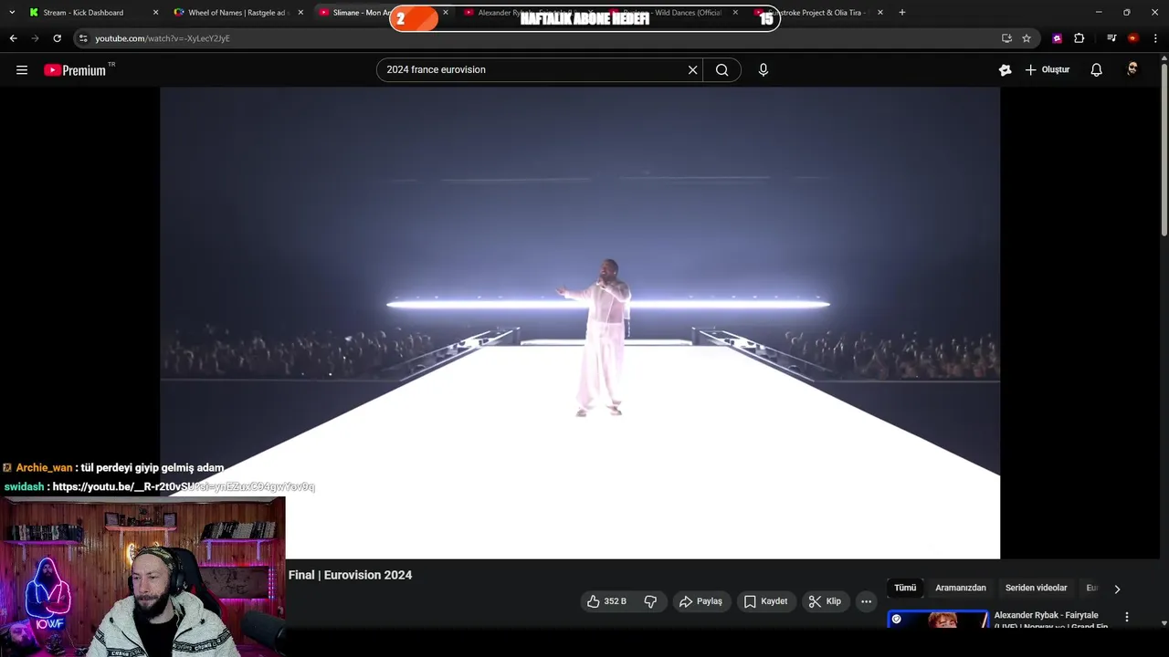Start voice search with microphone
1169x657 pixels.
[x=764, y=70]
